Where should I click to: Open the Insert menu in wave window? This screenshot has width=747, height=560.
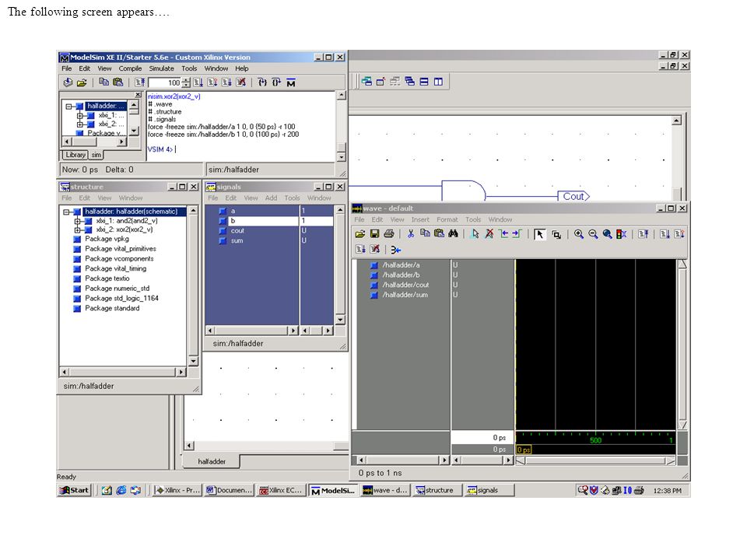click(420, 219)
